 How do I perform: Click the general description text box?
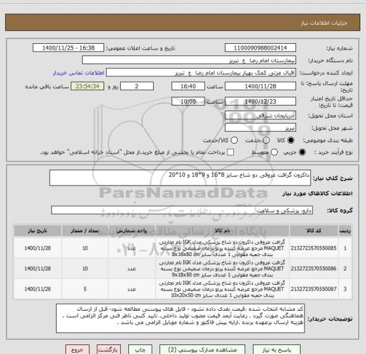[x=180, y=178]
